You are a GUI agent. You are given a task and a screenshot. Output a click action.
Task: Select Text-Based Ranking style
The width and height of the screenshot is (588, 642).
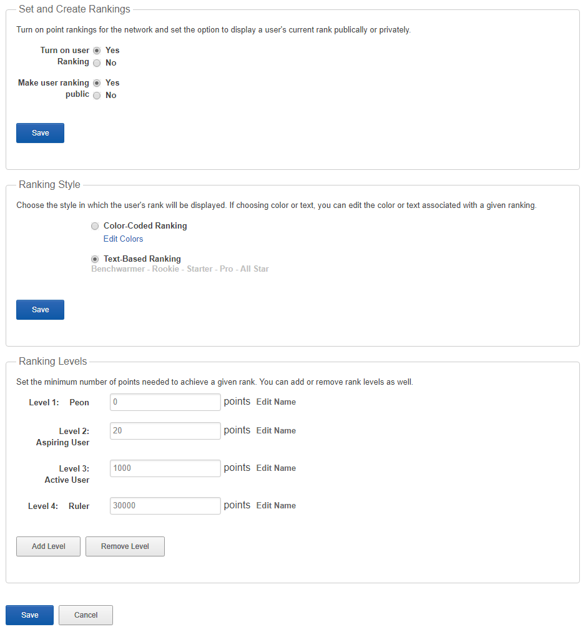95,259
